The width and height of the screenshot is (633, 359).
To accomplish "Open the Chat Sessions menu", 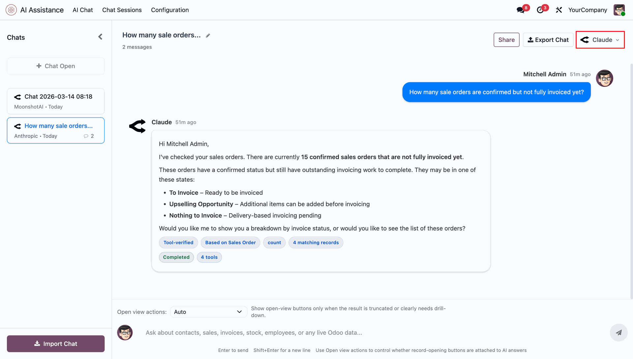I will 122,10.
